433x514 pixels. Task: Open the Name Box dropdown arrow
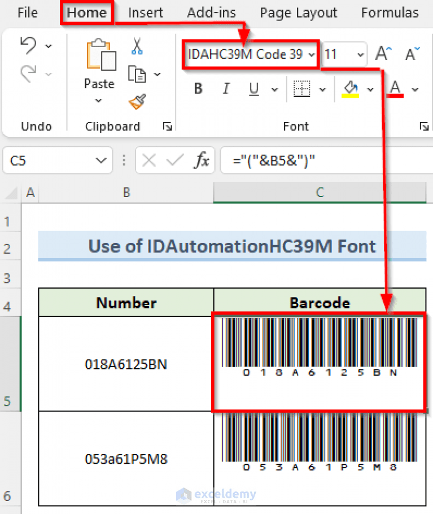coord(101,160)
